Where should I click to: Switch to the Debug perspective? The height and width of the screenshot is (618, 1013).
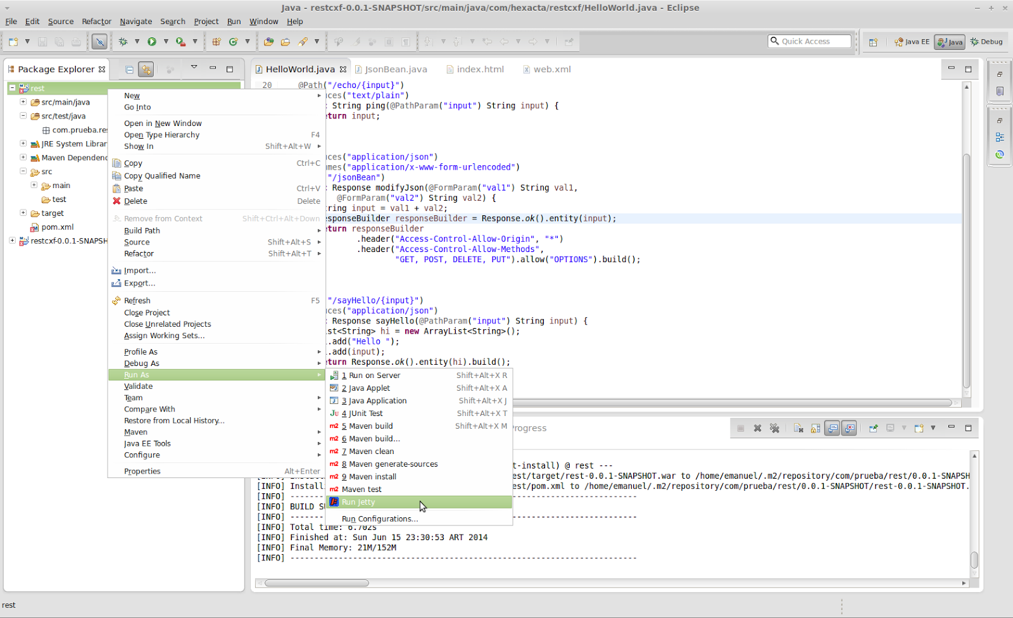pyautogui.click(x=986, y=42)
